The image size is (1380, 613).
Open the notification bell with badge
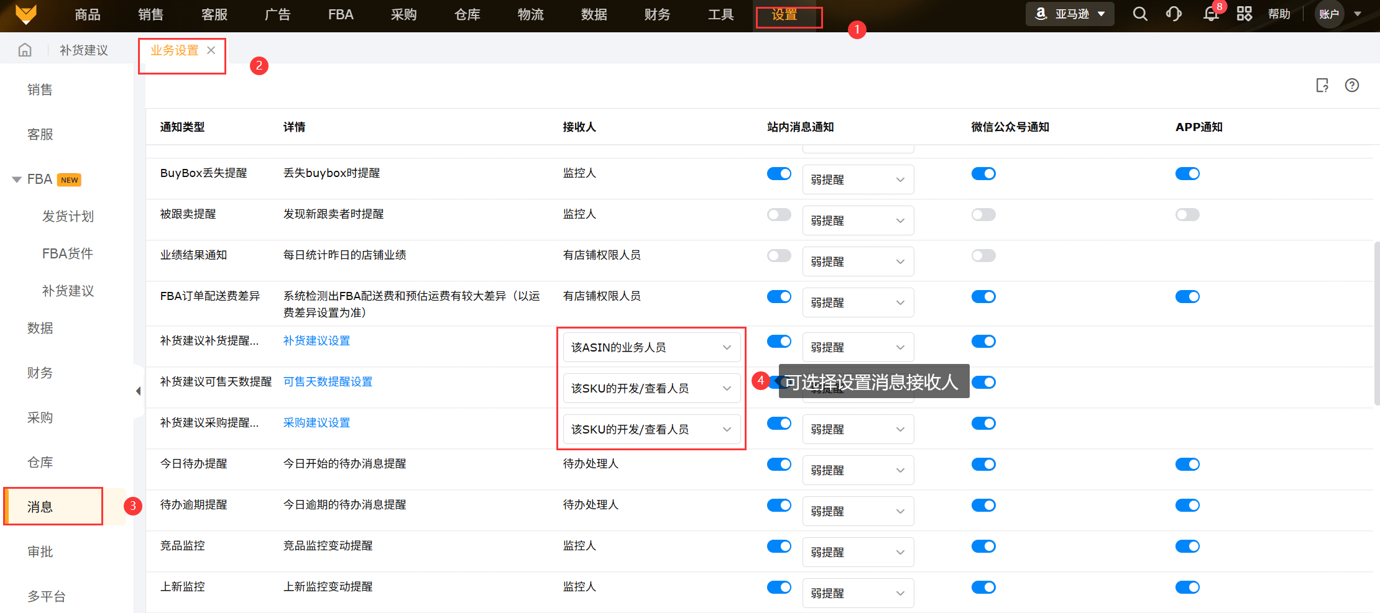tap(1211, 14)
